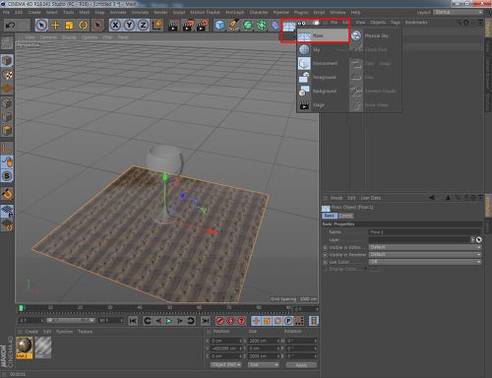
Task: Open the Simulate menu
Action: [x=140, y=12]
